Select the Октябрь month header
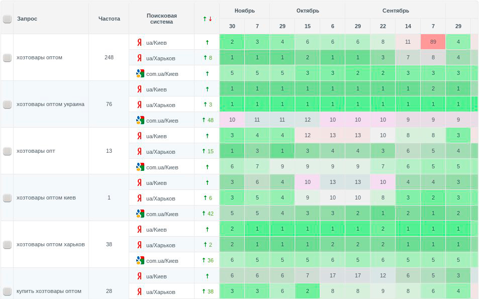Viewport: 479px width, 299px height. click(x=308, y=11)
